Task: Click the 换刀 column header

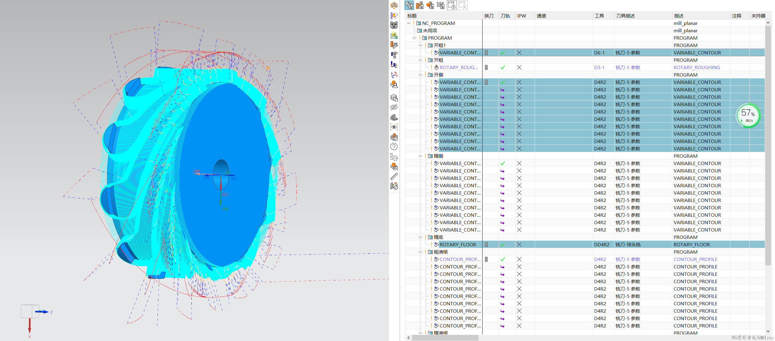Action: point(491,16)
